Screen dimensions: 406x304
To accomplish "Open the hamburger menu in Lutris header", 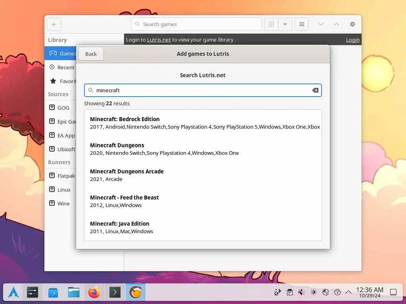I will 302,24.
